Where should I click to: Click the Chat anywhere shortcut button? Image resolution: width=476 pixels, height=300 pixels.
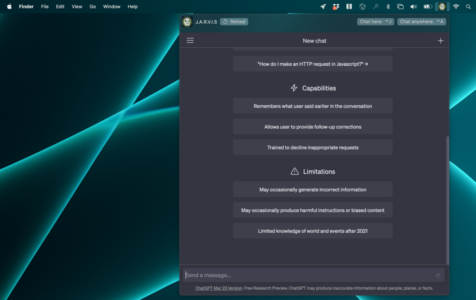pos(422,22)
